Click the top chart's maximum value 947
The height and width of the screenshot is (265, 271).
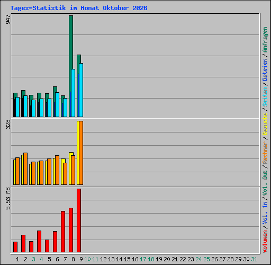pos(8,20)
